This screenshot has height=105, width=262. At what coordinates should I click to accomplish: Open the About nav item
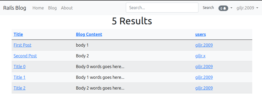pos(67,8)
